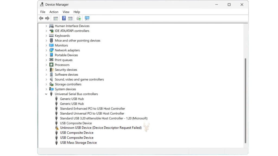Select the Print queues label
Viewport: 278px width, 156px height.
click(x=64, y=60)
